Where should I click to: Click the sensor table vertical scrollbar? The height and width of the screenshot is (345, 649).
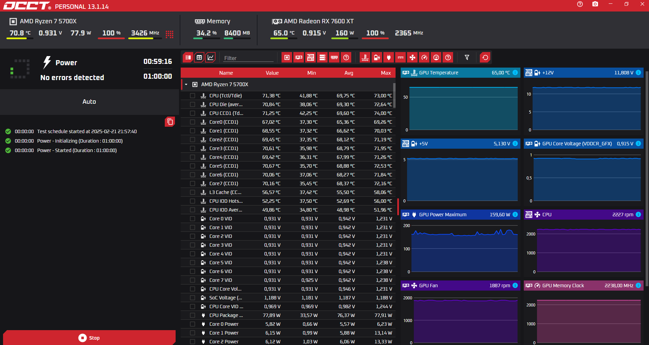tap(394, 95)
